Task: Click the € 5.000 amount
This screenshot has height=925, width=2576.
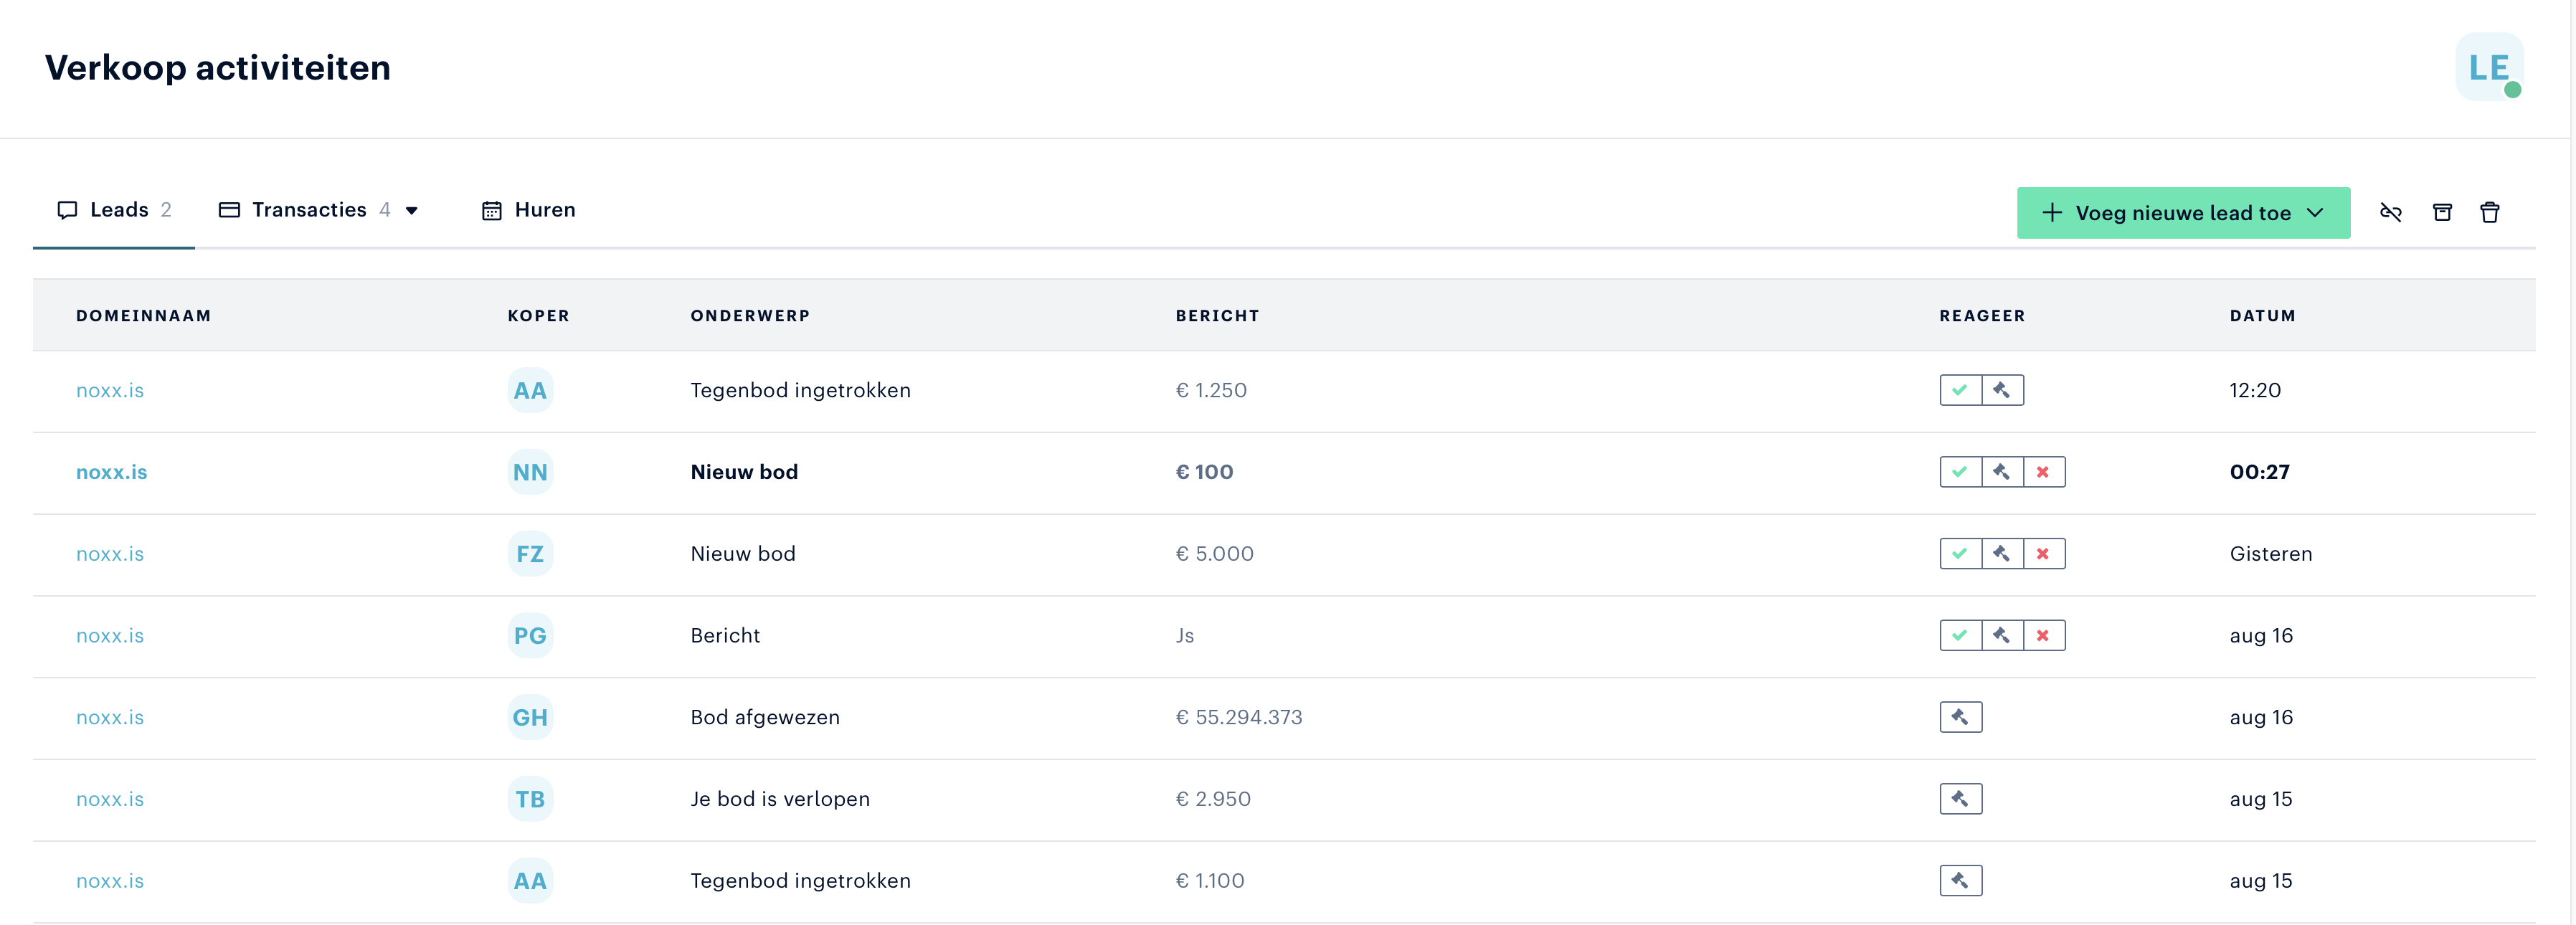Action: [1214, 554]
